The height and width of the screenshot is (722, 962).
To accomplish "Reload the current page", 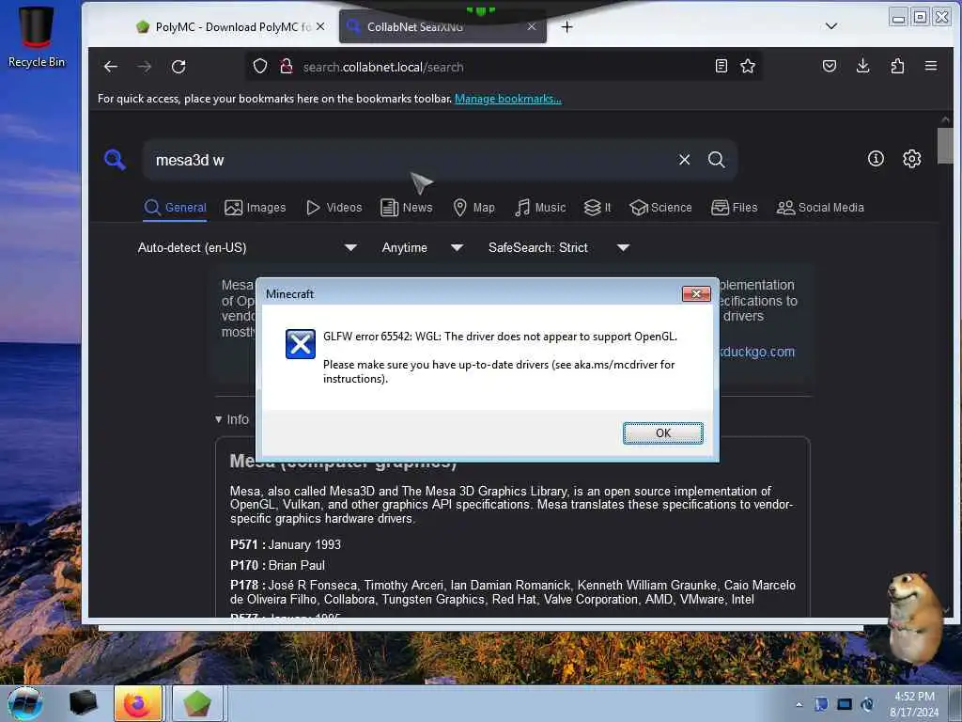I will point(178,67).
